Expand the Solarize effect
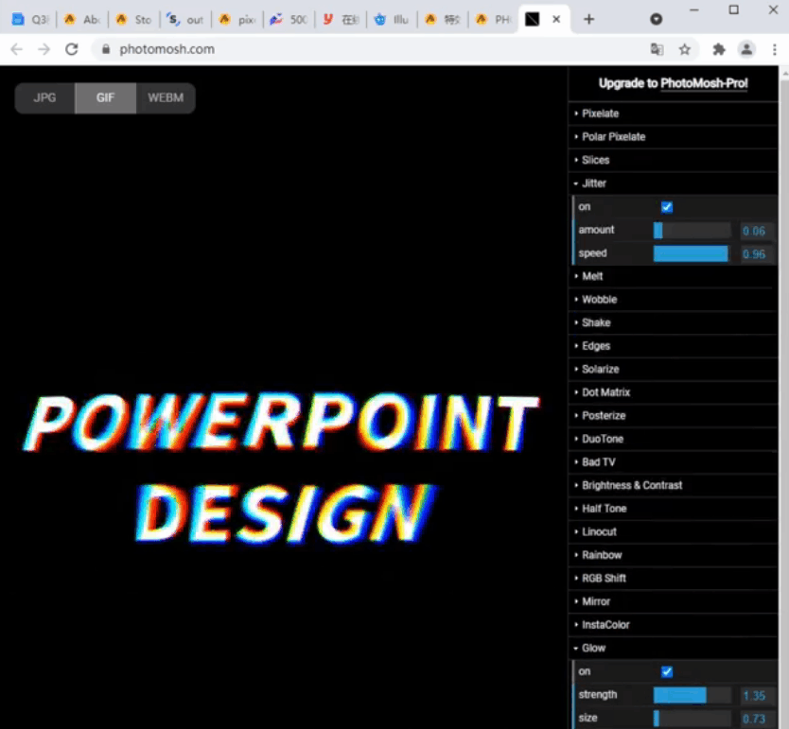The image size is (789, 729). [x=673, y=369]
